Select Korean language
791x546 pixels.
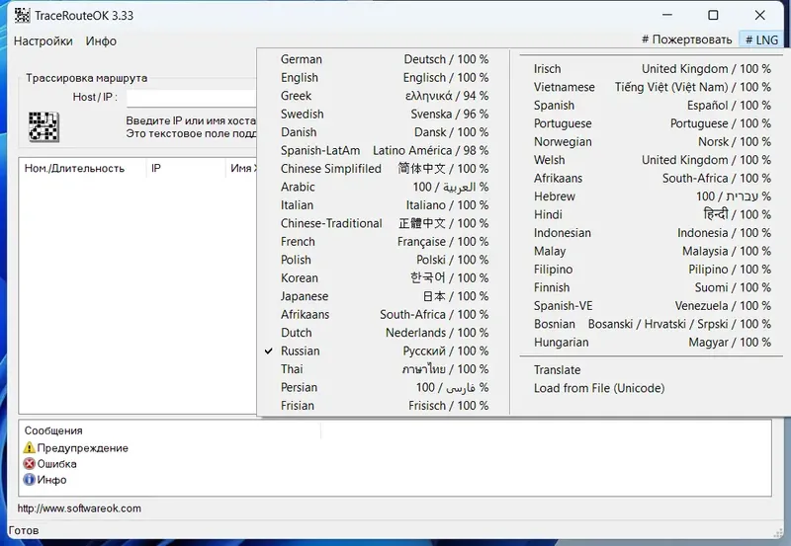pos(384,278)
